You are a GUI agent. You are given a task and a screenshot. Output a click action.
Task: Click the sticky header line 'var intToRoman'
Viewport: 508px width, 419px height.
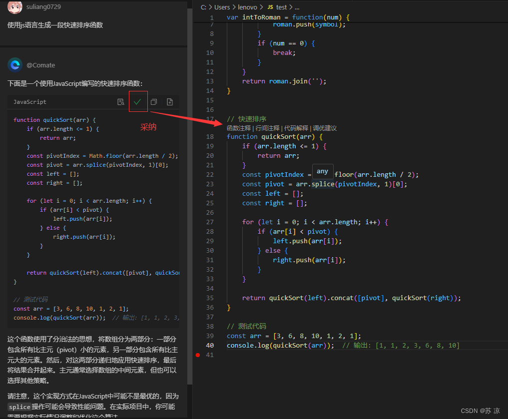(288, 17)
